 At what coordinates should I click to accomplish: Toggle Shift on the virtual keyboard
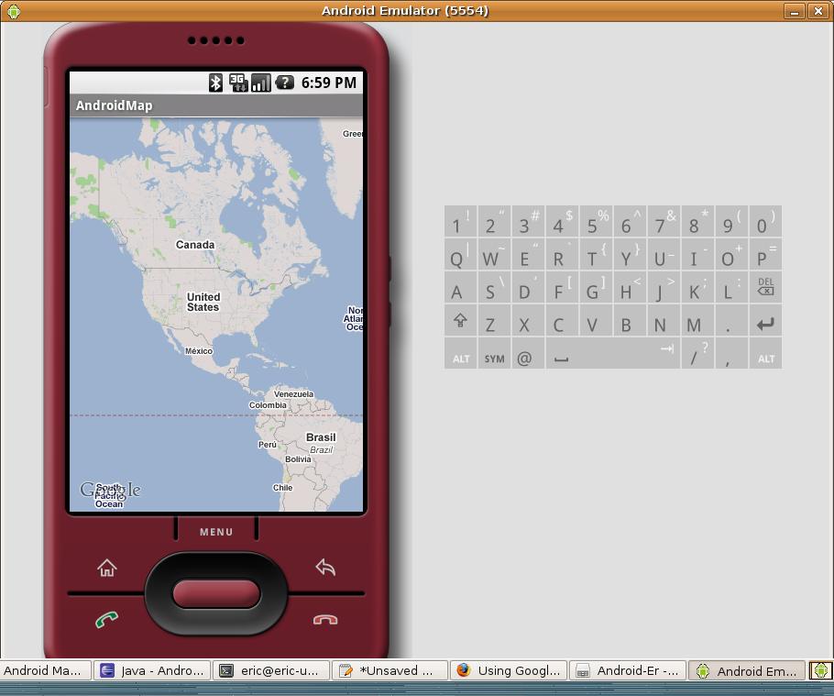pyautogui.click(x=461, y=322)
